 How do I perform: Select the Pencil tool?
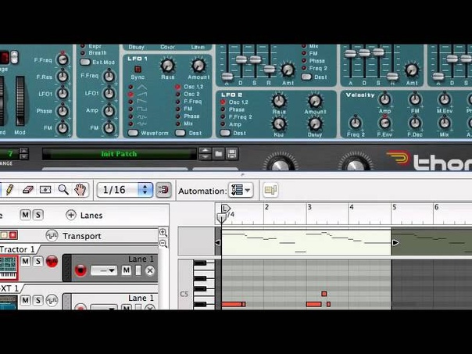[9, 190]
